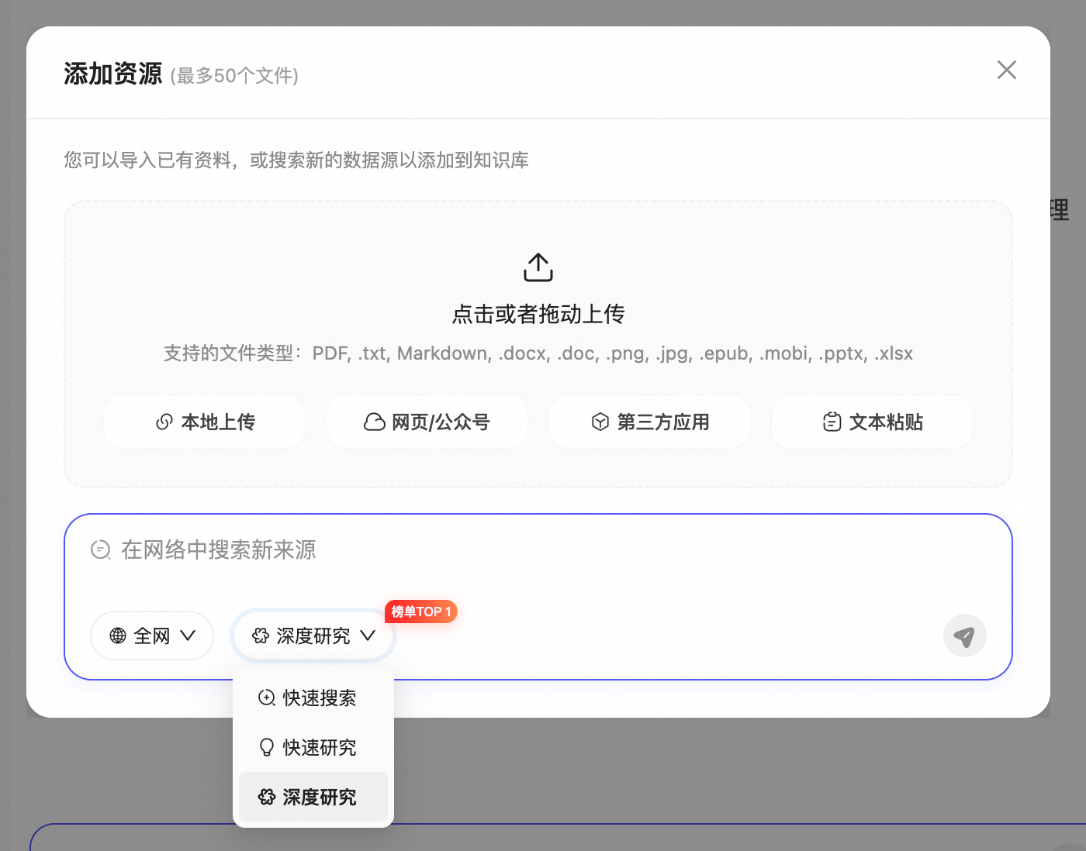Click the lightbulb icon beside 快速研究
This screenshot has height=851, width=1086.
(266, 747)
